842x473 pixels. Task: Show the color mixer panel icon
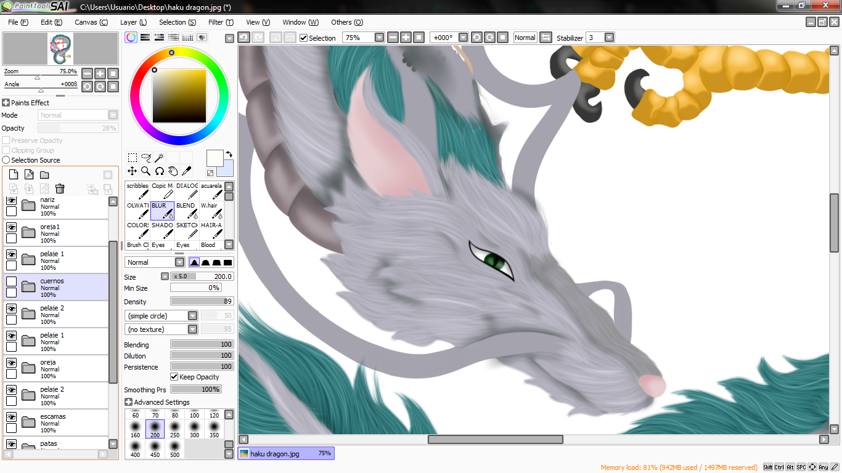click(x=173, y=38)
